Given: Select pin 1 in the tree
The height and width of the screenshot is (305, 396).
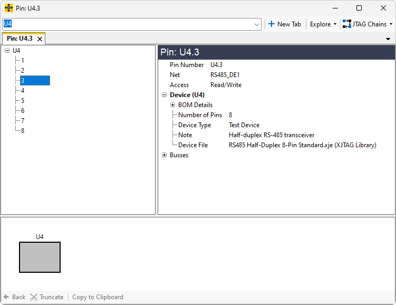Looking at the screenshot, I should [22, 61].
